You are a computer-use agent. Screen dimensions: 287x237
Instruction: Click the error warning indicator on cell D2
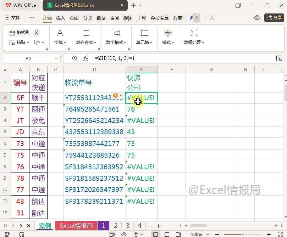115,95
